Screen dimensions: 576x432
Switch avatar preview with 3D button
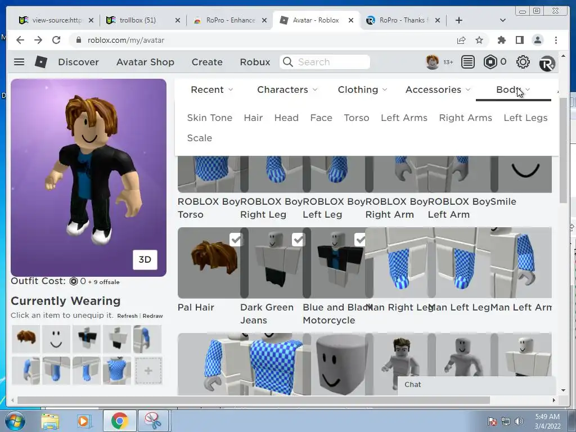point(145,260)
